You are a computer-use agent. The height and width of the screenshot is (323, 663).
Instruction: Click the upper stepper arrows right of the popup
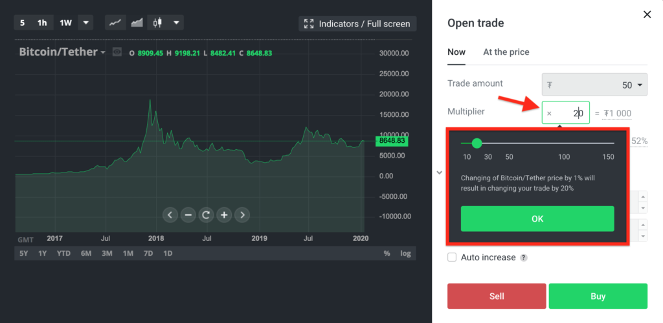click(x=643, y=202)
